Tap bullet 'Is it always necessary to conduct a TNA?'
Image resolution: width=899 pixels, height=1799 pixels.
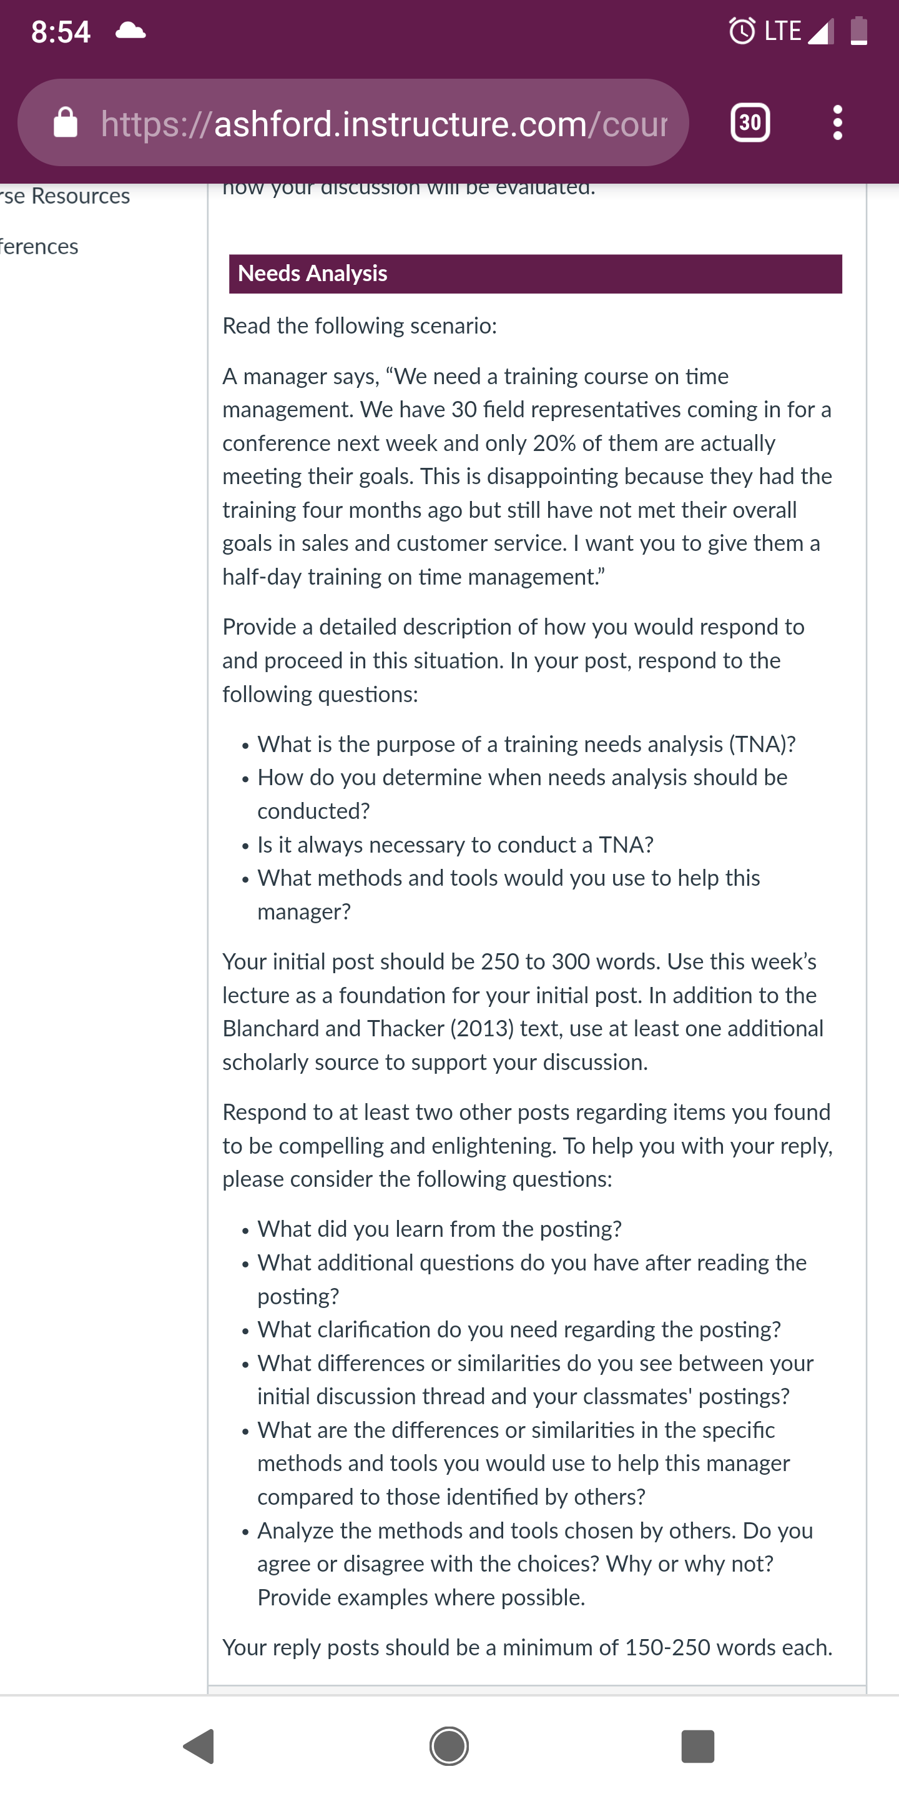tap(455, 845)
